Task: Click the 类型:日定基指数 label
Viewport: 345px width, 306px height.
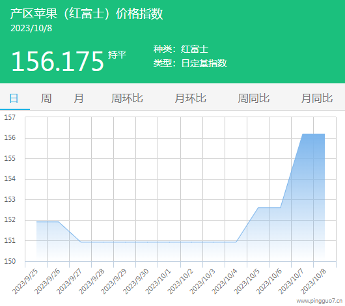Action: pyautogui.click(x=190, y=63)
